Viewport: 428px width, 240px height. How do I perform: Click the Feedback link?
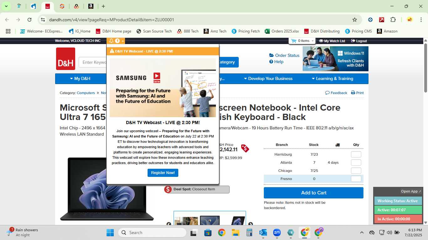pos(336,93)
